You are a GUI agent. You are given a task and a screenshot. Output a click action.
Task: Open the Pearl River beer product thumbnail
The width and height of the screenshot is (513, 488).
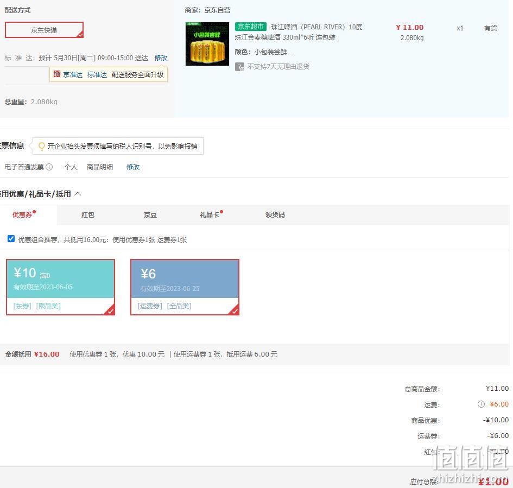pyautogui.click(x=207, y=44)
